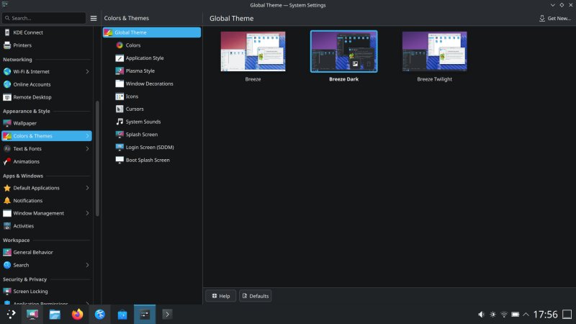
Task: Expand Wi-Fi & Internet submenu
Action: (87, 71)
